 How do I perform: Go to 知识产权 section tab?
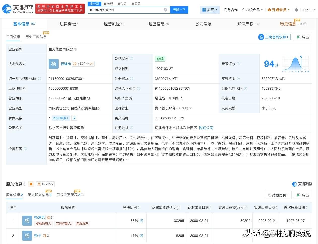click(x=248, y=24)
